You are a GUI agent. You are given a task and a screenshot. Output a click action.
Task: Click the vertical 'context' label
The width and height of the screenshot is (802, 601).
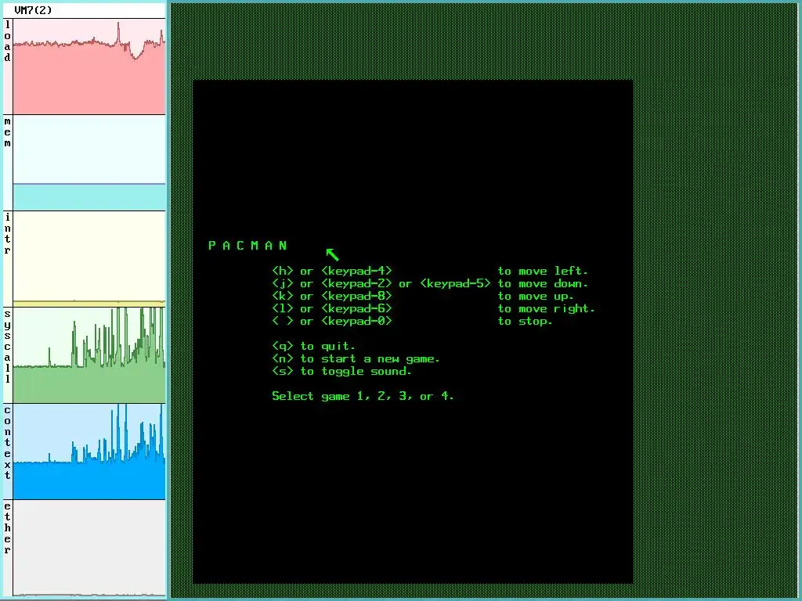[7, 443]
